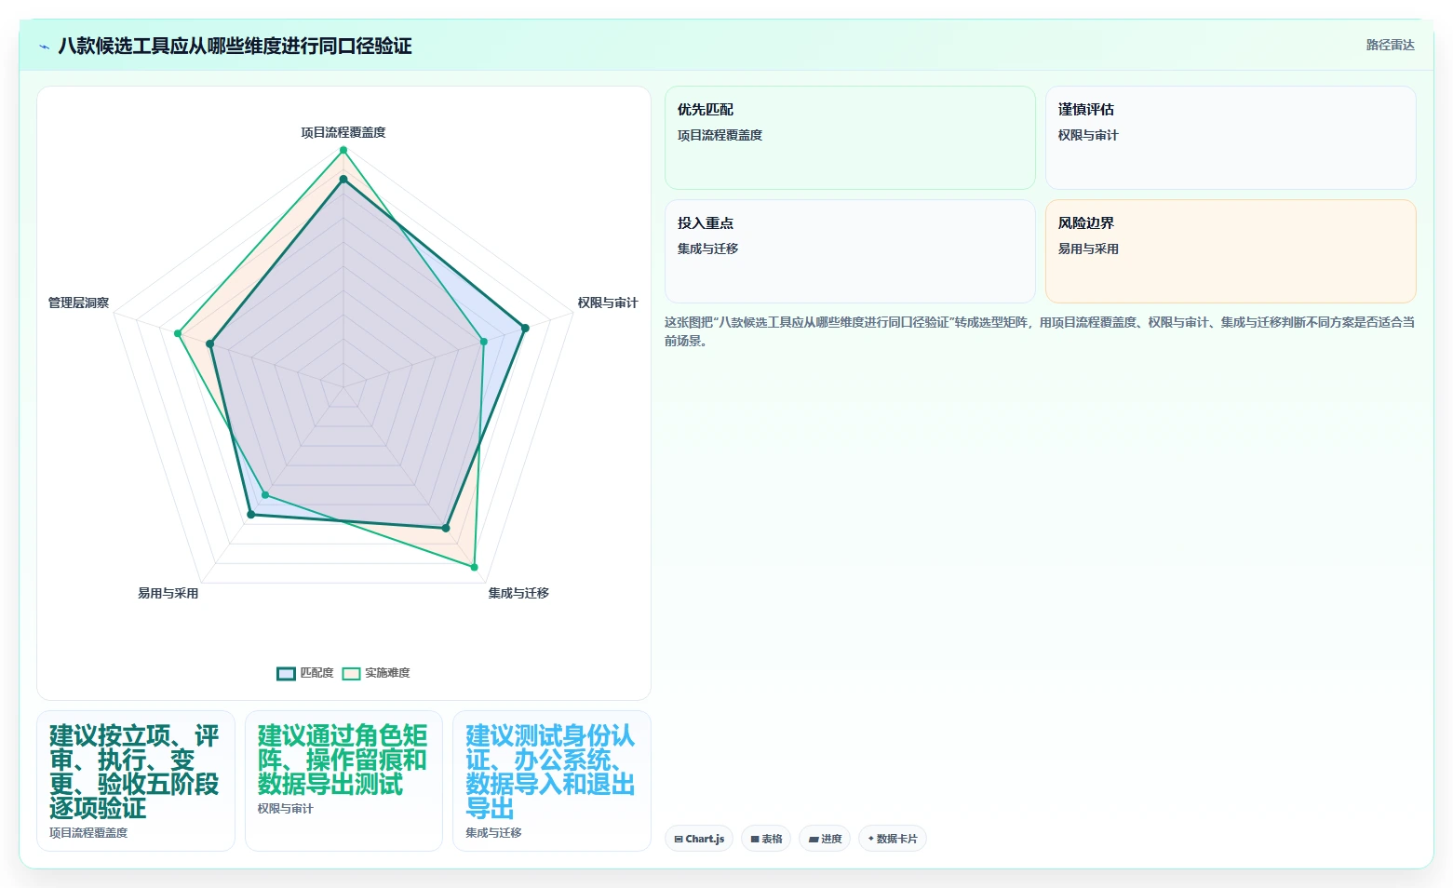Click 项目流程覆盖度 caption under 建议按立项
The image size is (1453, 888).
point(88,833)
